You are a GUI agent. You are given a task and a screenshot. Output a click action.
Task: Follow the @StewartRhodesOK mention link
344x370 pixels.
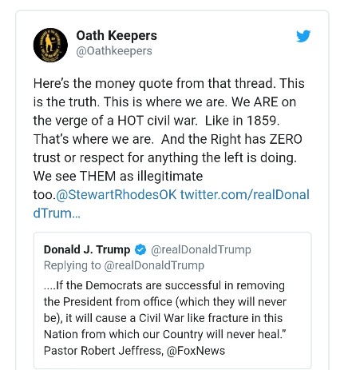[117, 195]
